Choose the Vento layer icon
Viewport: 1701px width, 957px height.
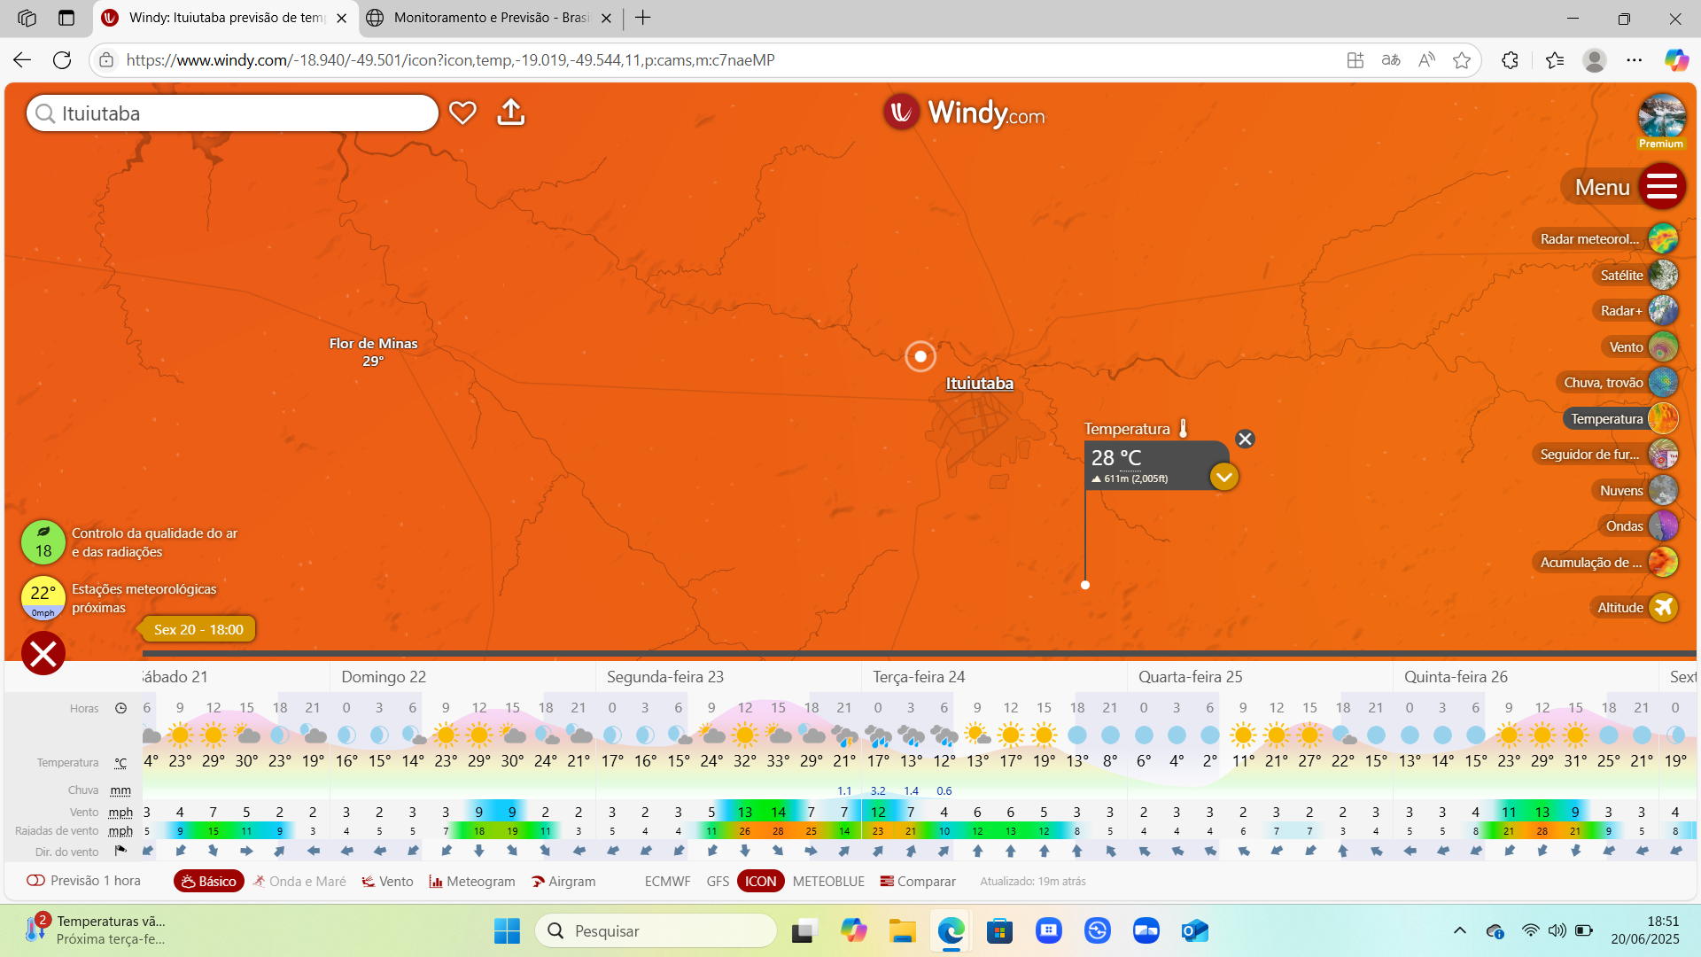click(x=1663, y=346)
